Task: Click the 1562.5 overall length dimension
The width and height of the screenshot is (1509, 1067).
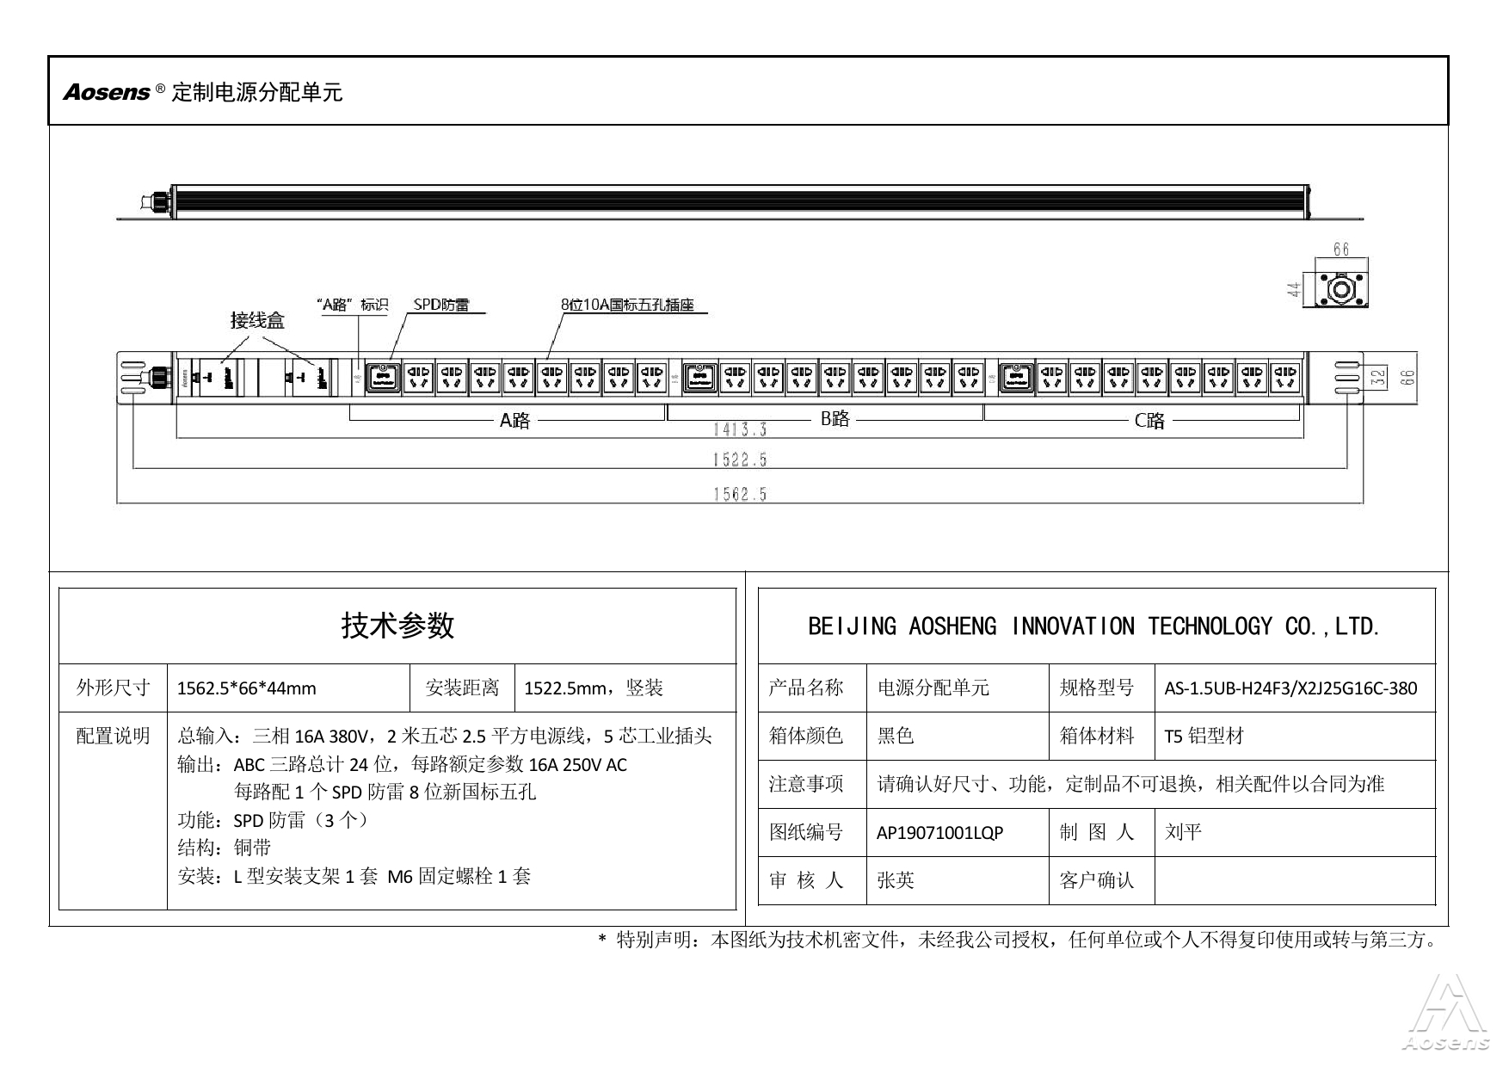Action: point(740,494)
